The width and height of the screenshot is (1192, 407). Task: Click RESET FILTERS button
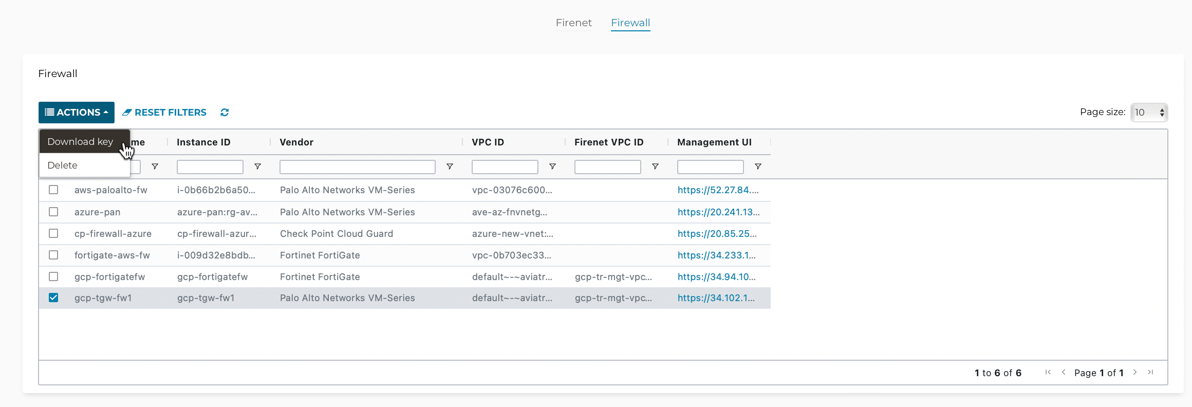pos(164,113)
